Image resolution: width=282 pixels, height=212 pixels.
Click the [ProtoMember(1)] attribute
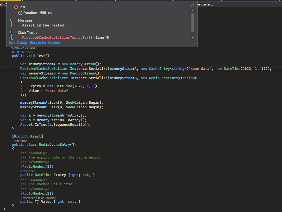point(37,167)
